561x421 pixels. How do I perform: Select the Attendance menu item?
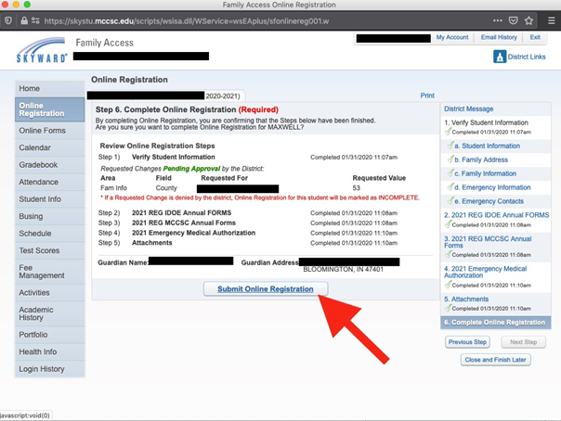click(x=39, y=182)
